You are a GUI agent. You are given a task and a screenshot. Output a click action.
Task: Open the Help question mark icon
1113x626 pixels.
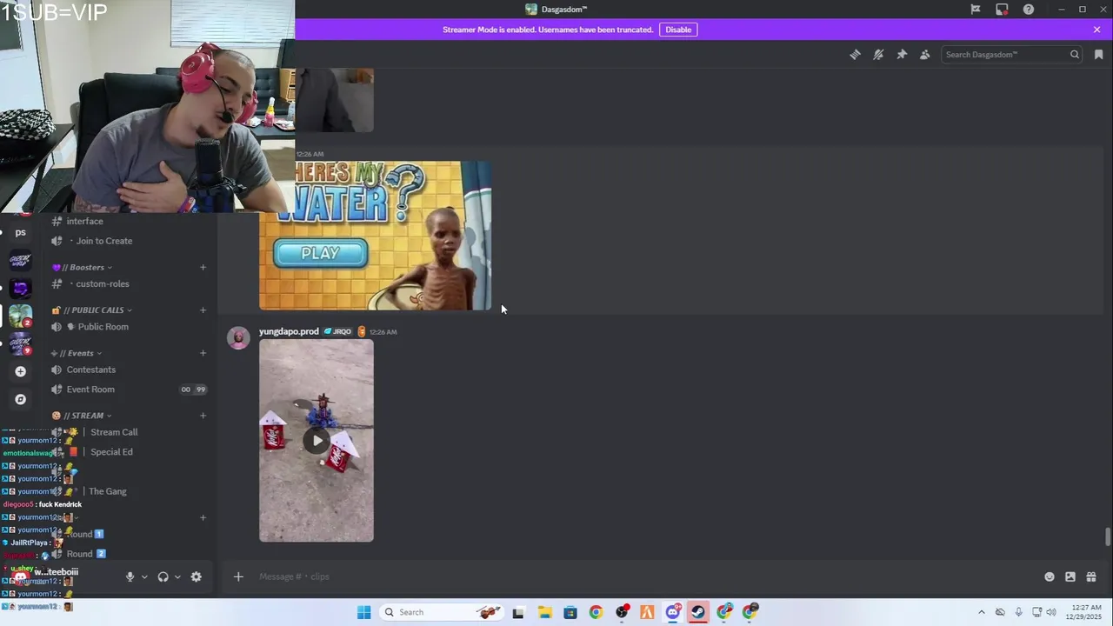(1029, 10)
